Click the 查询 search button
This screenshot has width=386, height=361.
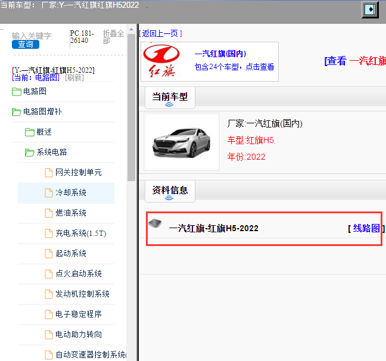26,44
